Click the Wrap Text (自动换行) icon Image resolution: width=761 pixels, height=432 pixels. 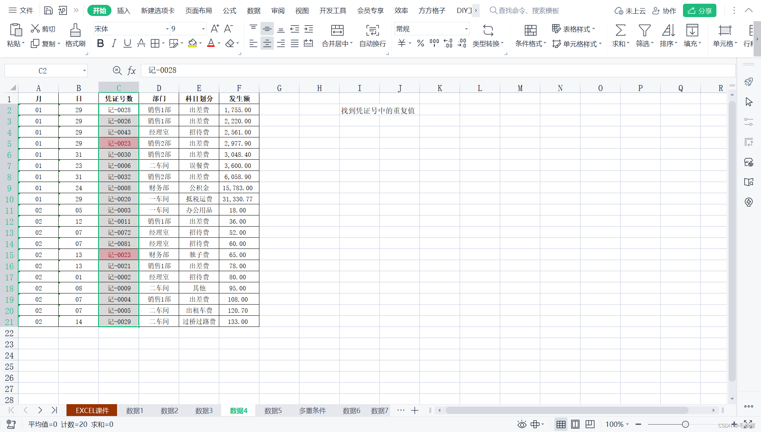[x=372, y=30]
